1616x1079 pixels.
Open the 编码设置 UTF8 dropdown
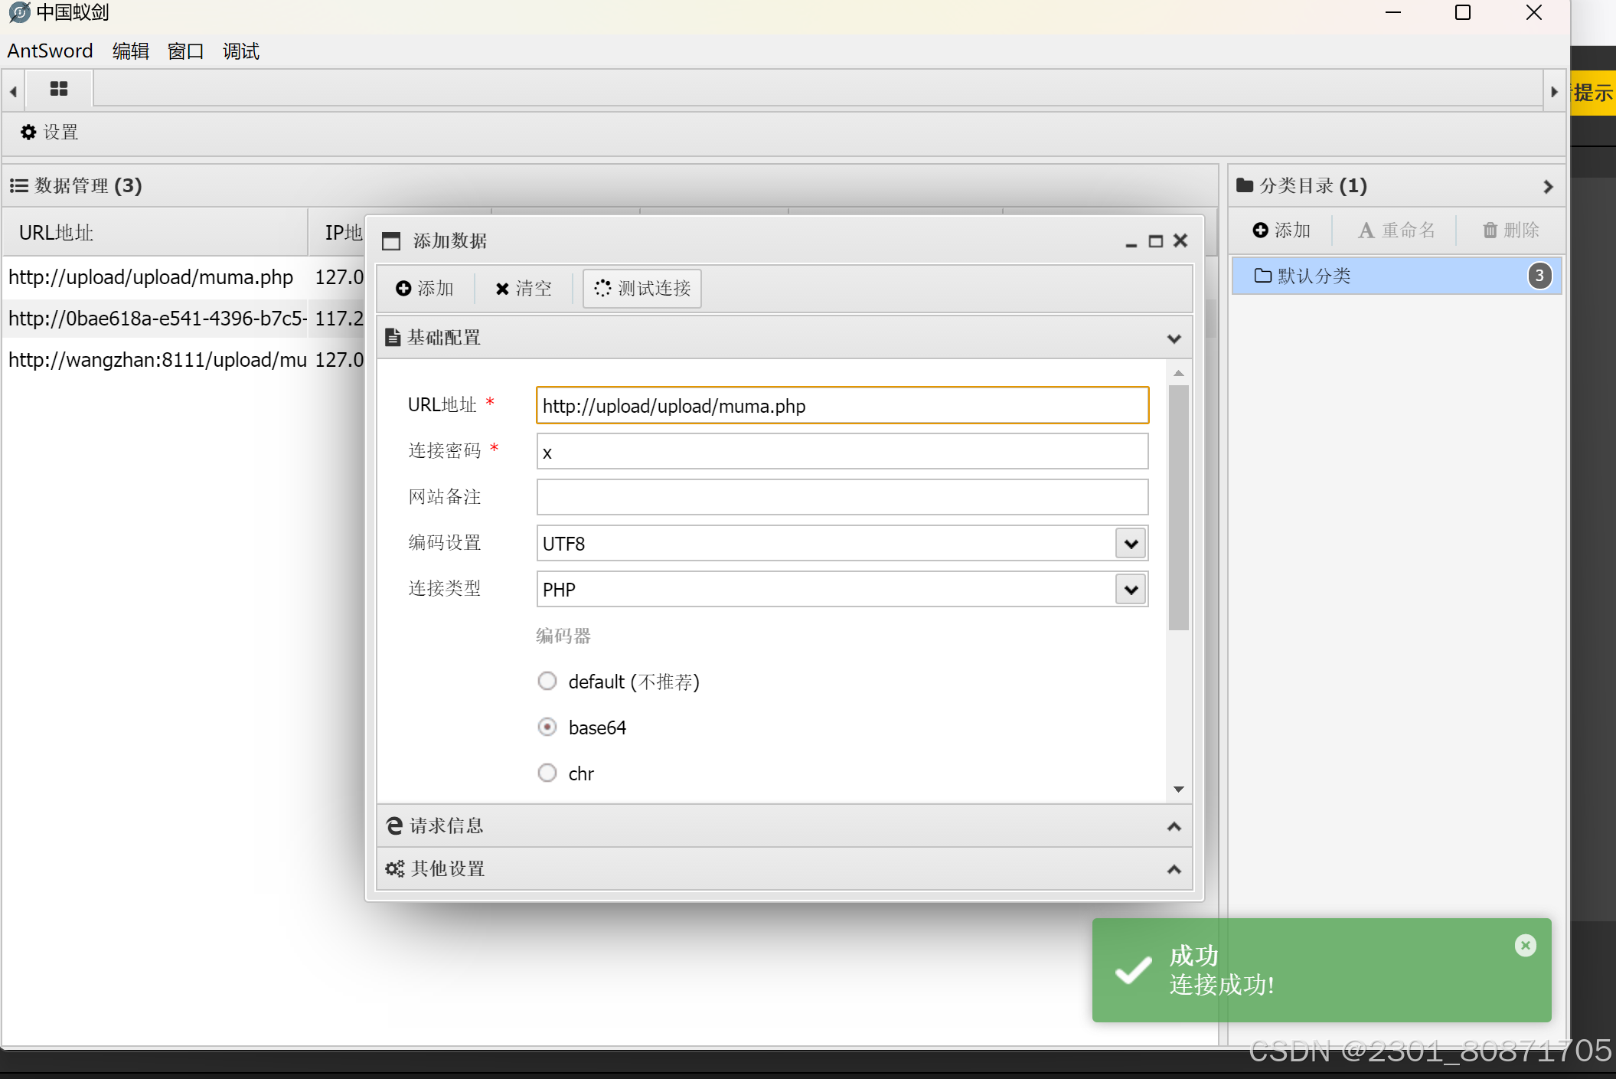click(x=1131, y=544)
